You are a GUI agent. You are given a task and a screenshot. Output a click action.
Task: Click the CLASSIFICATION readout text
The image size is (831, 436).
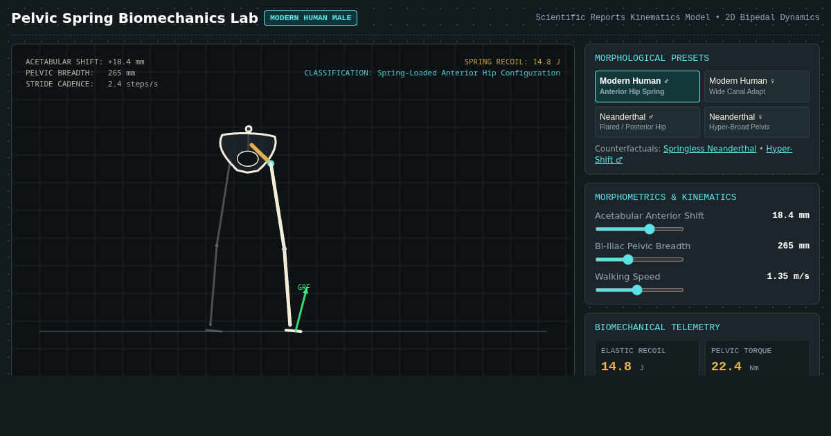coord(432,73)
